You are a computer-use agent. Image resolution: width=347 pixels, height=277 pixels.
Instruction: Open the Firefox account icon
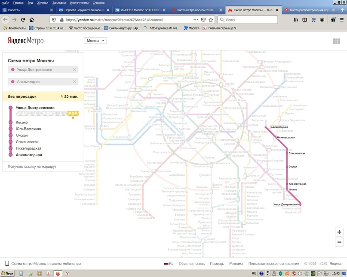click(x=322, y=20)
